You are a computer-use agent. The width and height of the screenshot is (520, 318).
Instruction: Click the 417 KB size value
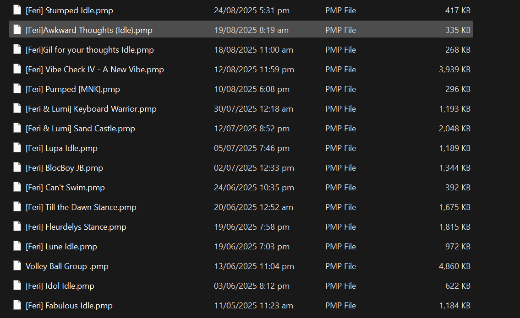tap(458, 11)
